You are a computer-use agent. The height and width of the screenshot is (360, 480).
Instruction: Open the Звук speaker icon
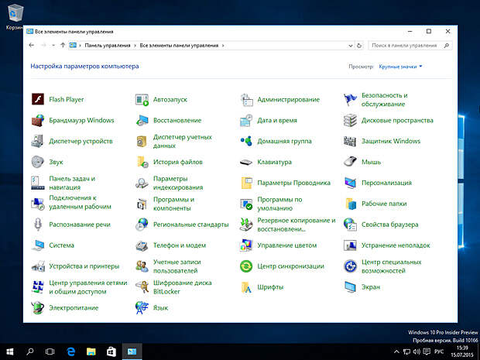click(x=38, y=162)
